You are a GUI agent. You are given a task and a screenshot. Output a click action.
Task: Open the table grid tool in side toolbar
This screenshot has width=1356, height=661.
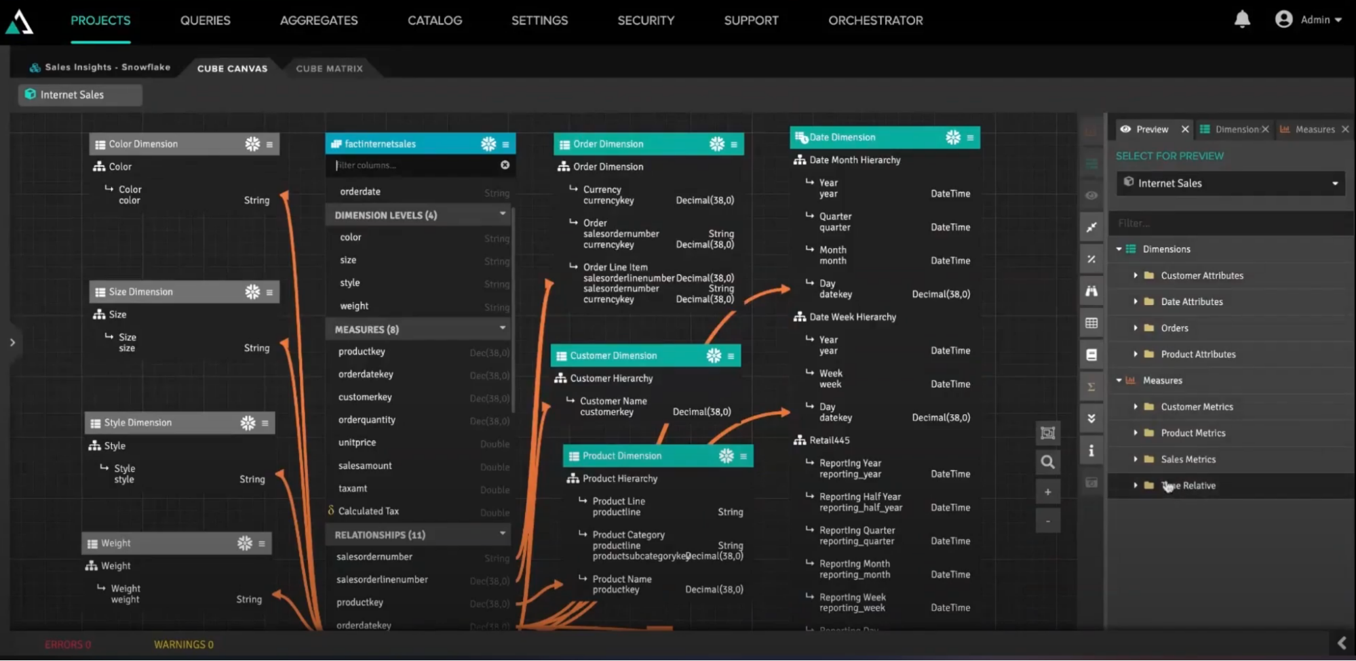click(1091, 323)
